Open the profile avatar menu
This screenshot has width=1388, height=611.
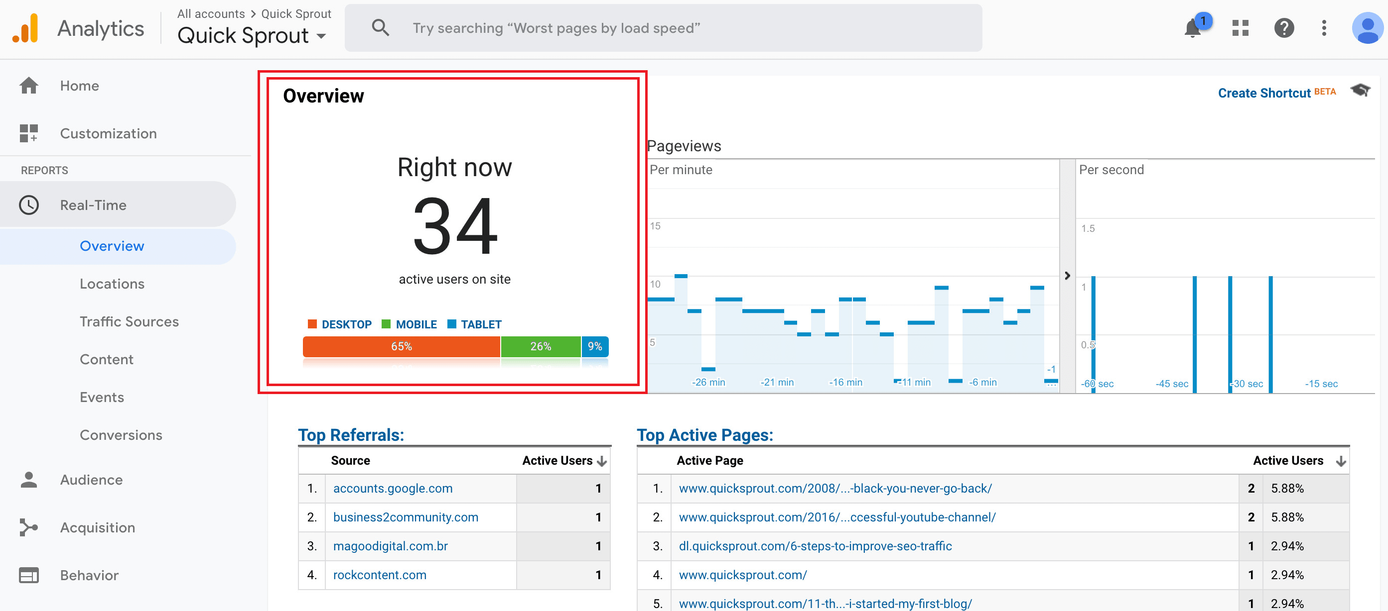pos(1367,28)
